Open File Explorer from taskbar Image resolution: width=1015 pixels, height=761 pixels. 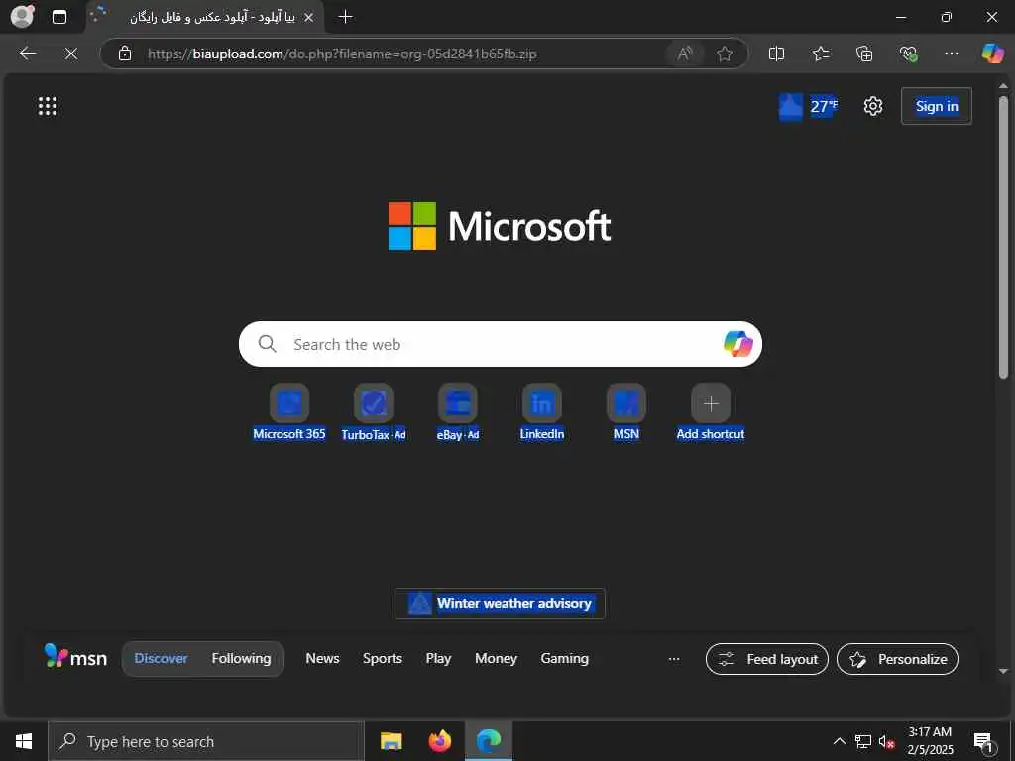pyautogui.click(x=391, y=741)
